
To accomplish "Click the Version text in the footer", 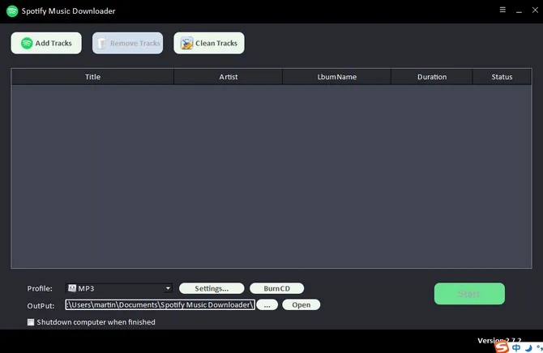I will point(499,341).
